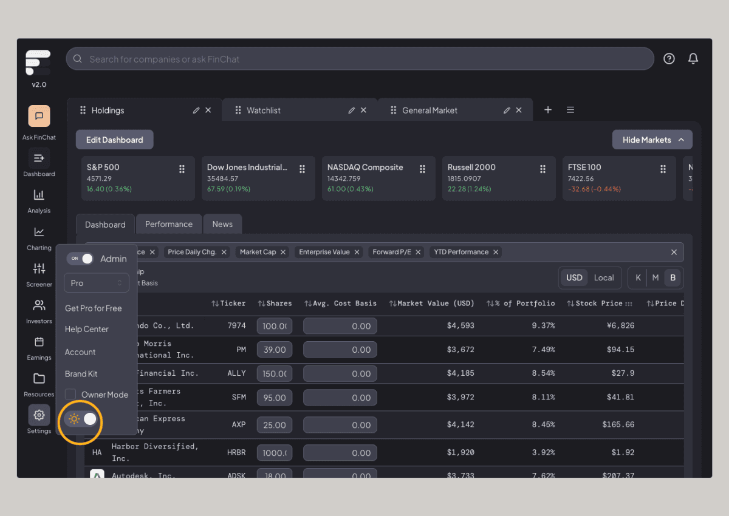Sort by Shares column

275,303
